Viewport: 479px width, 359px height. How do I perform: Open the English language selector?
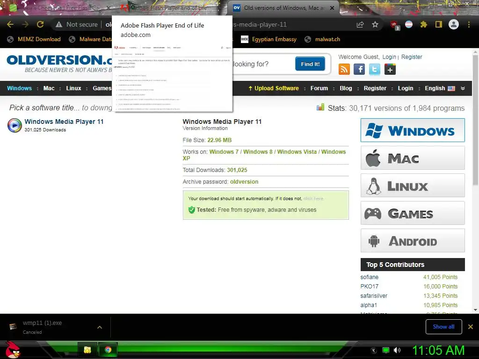coord(440,88)
